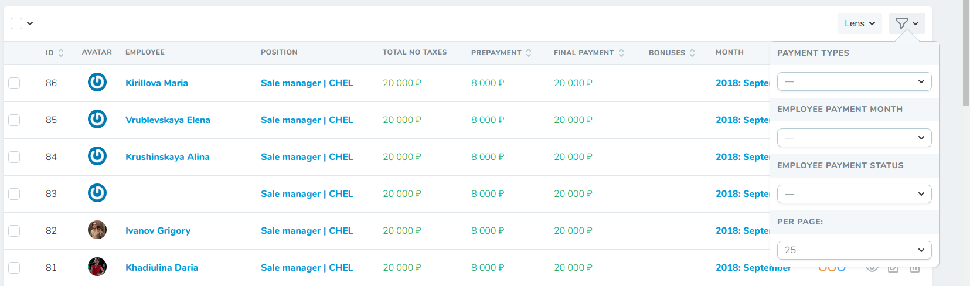Viewport: 970px width, 286px height.
Task: Expand the Payment Types dropdown
Action: point(854,81)
